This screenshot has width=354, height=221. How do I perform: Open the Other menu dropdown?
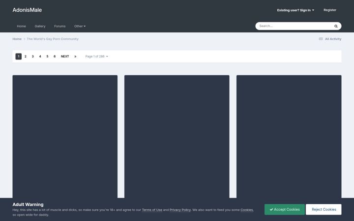click(x=80, y=26)
